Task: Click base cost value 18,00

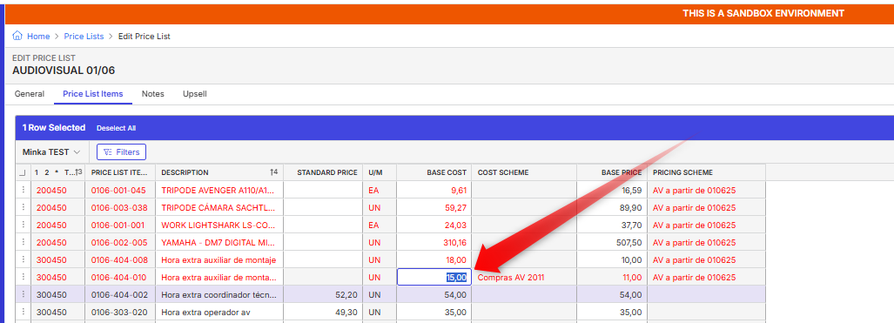Action: point(457,259)
